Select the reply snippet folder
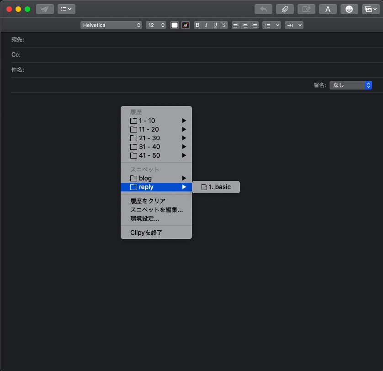Screen dimensions: 383x371 [x=156, y=187]
